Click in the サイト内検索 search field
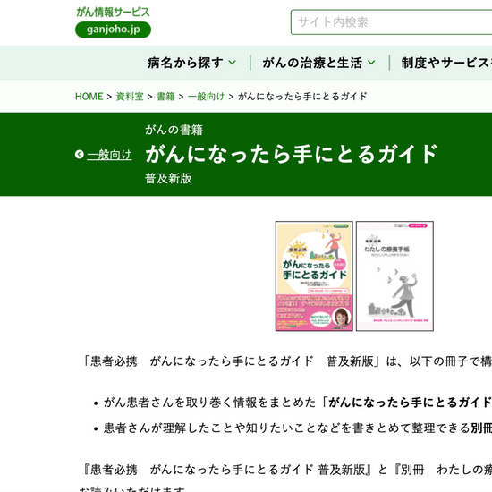The width and height of the screenshot is (492, 492). point(391,22)
